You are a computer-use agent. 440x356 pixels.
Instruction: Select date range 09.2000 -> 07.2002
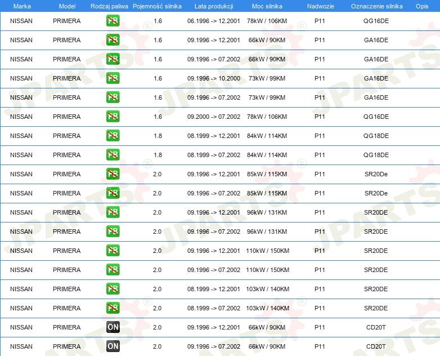214,117
